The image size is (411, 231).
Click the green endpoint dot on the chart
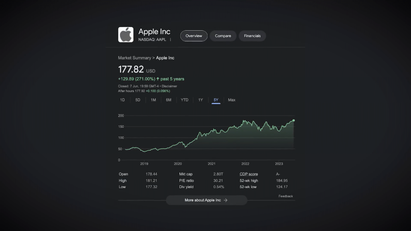pos(294,120)
